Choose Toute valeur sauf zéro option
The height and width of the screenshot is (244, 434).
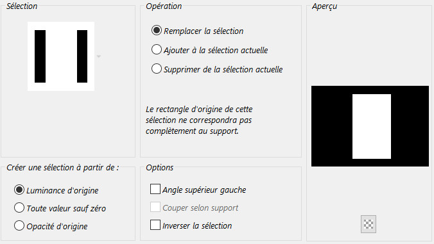click(x=19, y=207)
